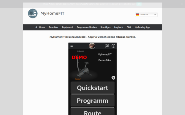Click the Route button in app image
The height and width of the screenshot is (115, 185).
coord(92,111)
